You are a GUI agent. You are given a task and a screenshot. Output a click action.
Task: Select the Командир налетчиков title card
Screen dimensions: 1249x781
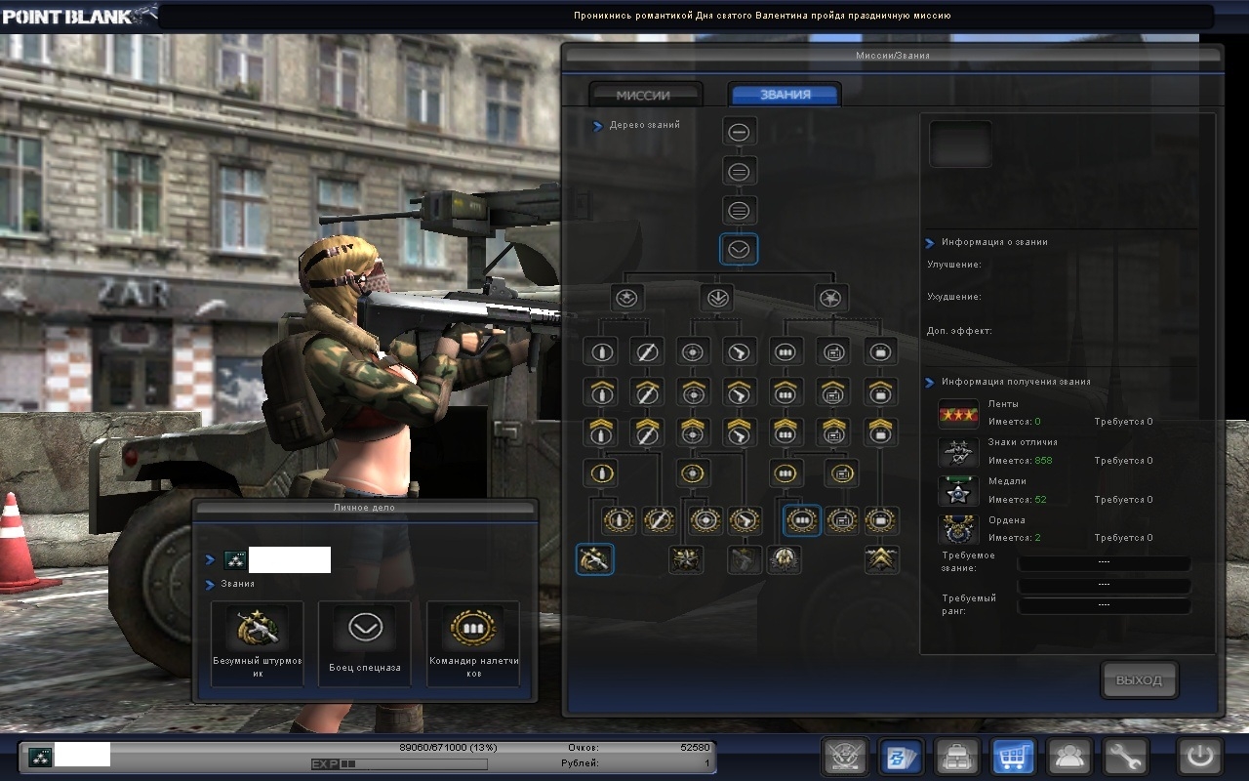pyautogui.click(x=473, y=643)
